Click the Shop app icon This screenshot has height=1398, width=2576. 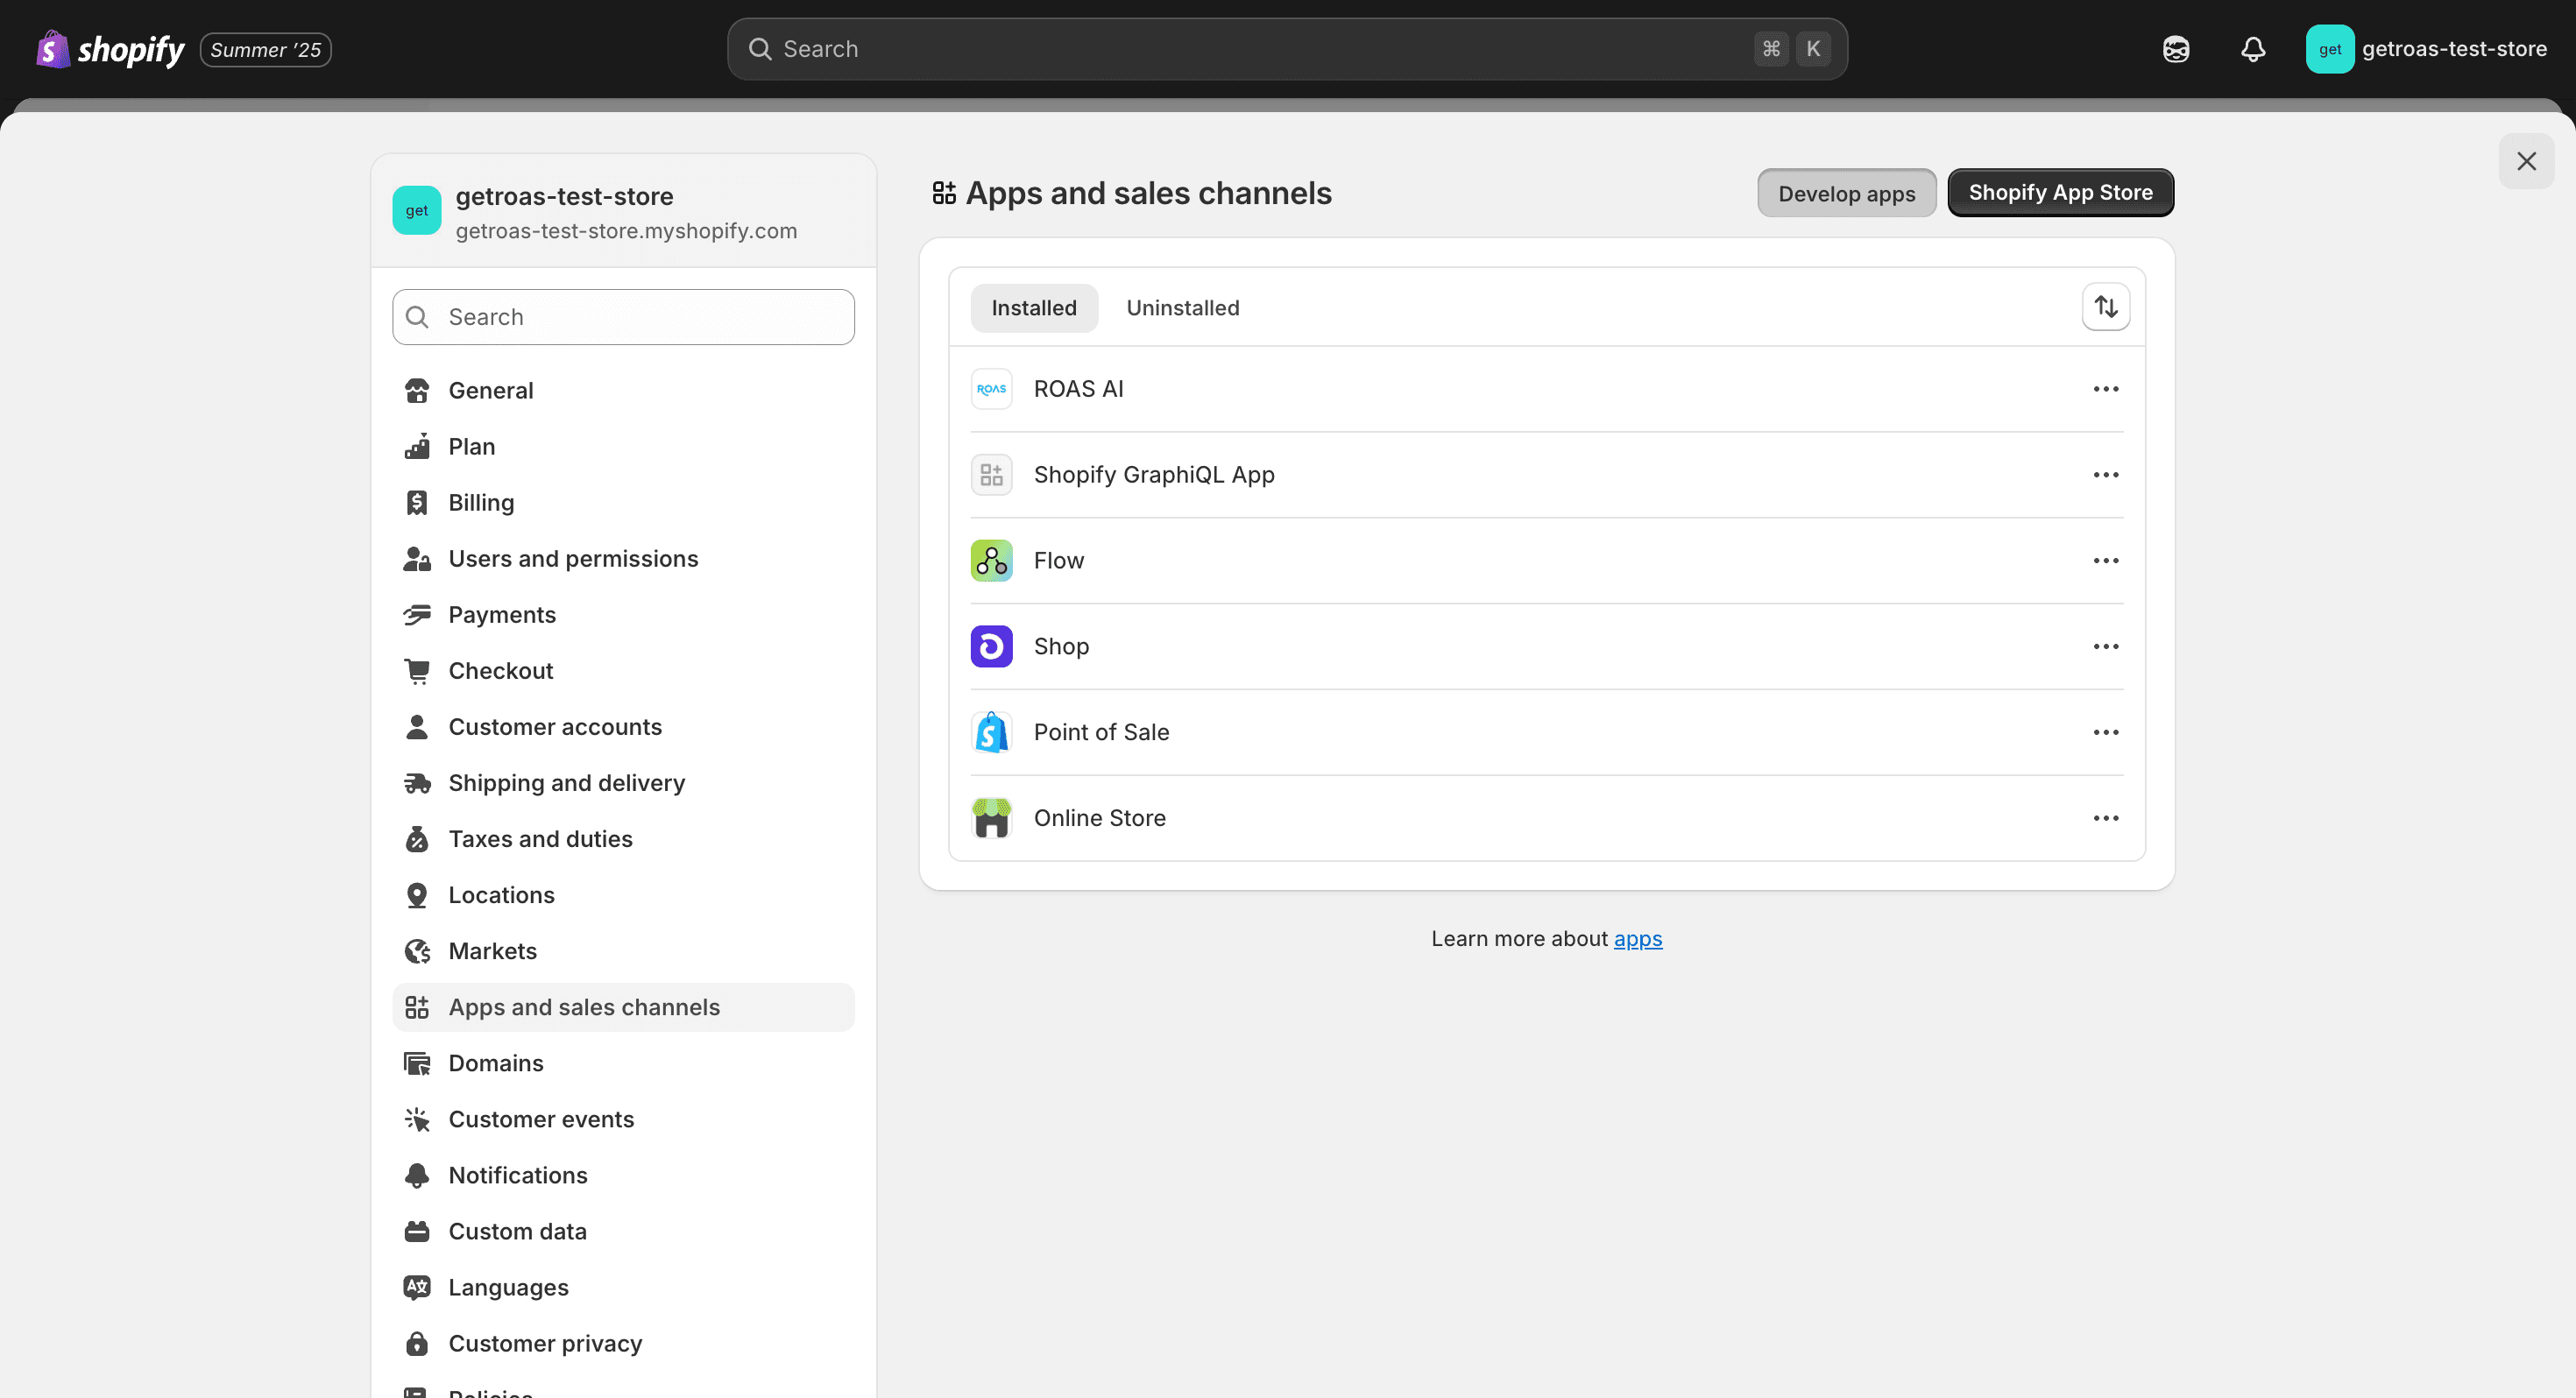[x=991, y=647]
